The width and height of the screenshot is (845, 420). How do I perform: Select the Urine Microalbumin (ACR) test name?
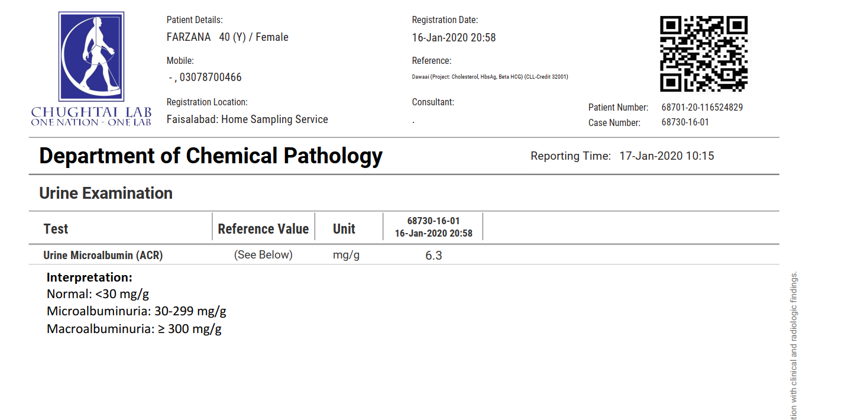pyautogui.click(x=103, y=256)
